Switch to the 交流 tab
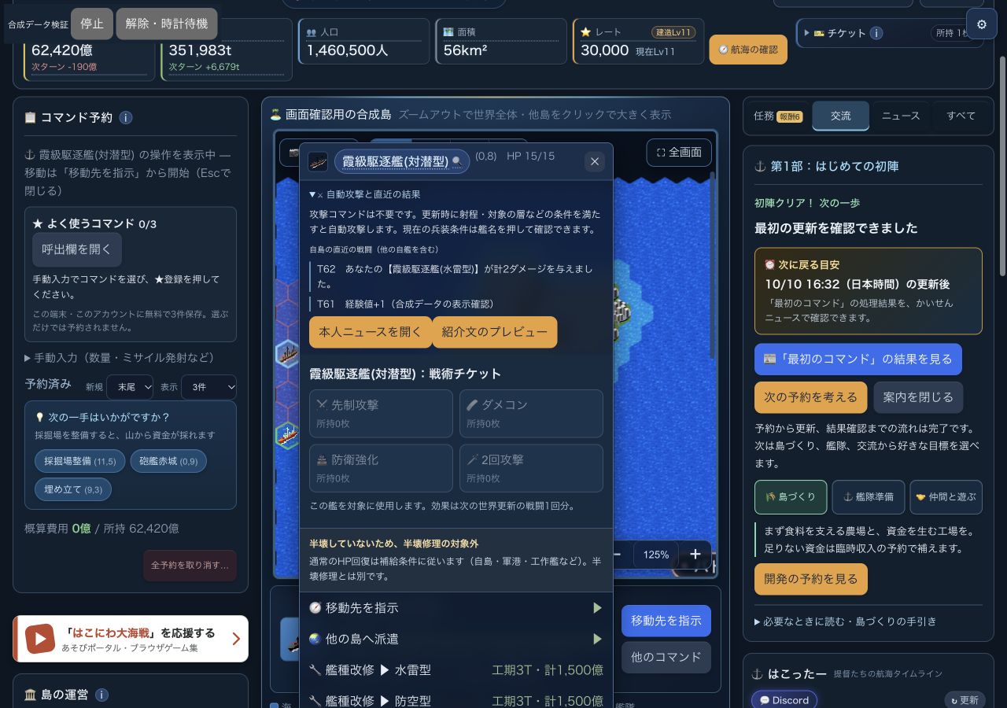 click(841, 116)
